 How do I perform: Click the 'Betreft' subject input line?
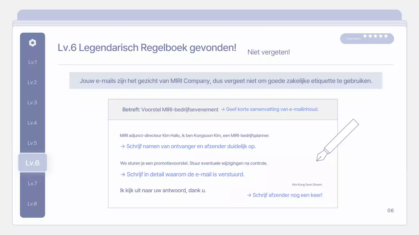click(x=170, y=109)
